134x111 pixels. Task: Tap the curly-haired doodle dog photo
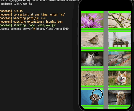click(119, 97)
